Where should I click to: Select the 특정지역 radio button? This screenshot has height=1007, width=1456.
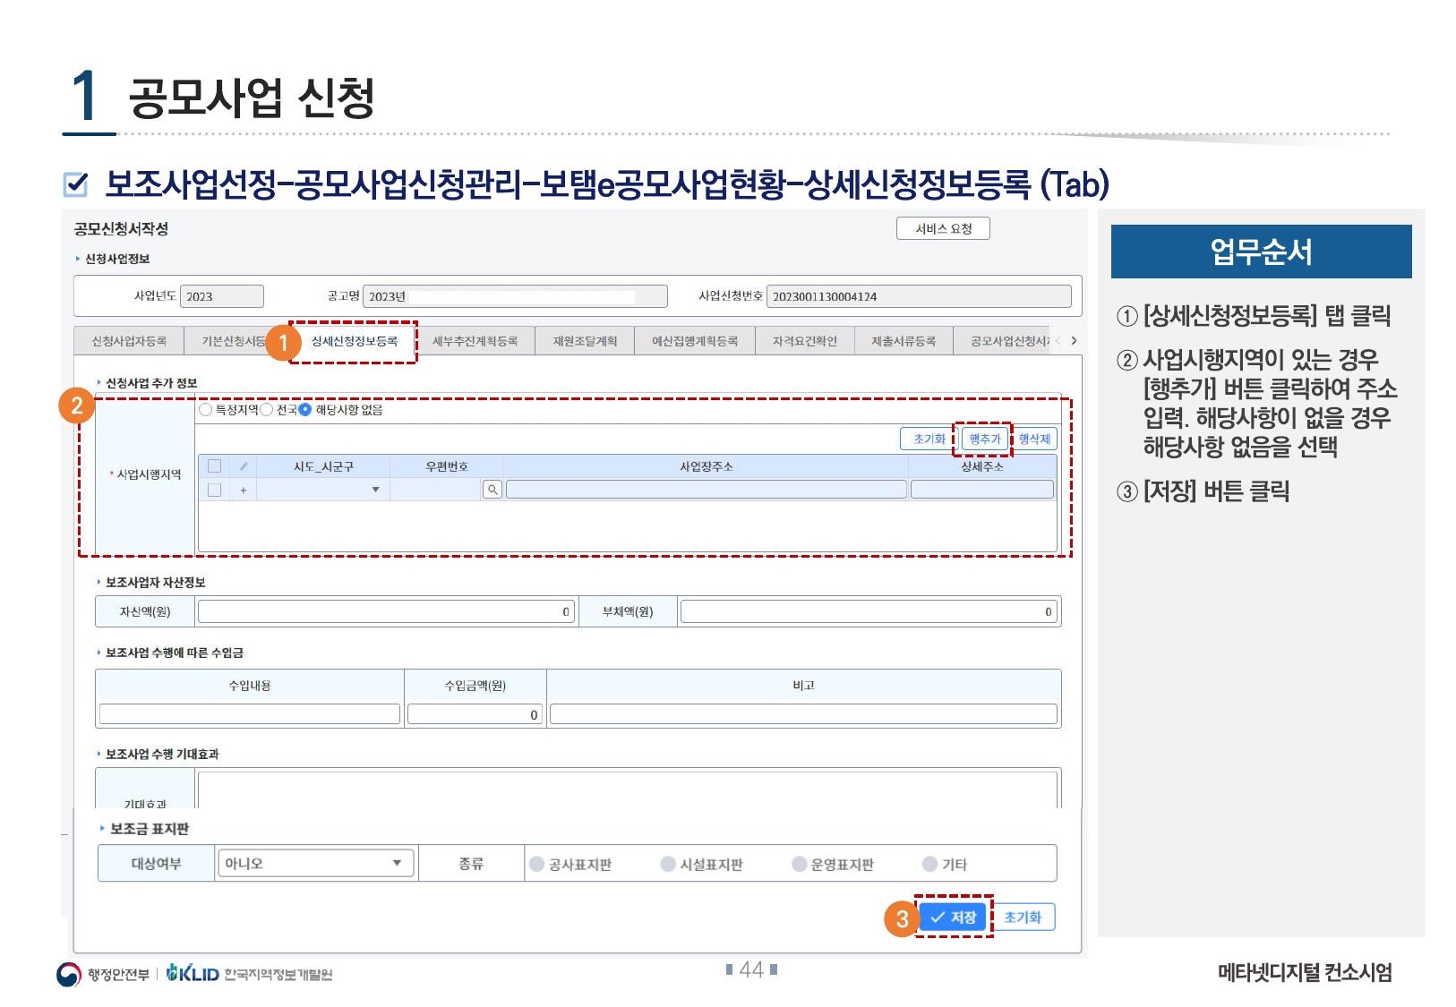206,410
